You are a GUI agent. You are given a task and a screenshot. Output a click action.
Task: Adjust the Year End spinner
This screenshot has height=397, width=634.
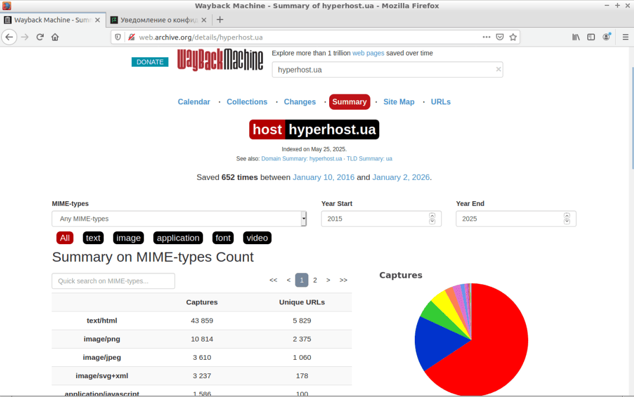click(x=567, y=219)
